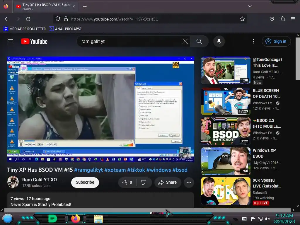Image resolution: width=300 pixels, height=225 pixels.
Task: Open Action Center flag tray icon
Action: tap(253, 219)
